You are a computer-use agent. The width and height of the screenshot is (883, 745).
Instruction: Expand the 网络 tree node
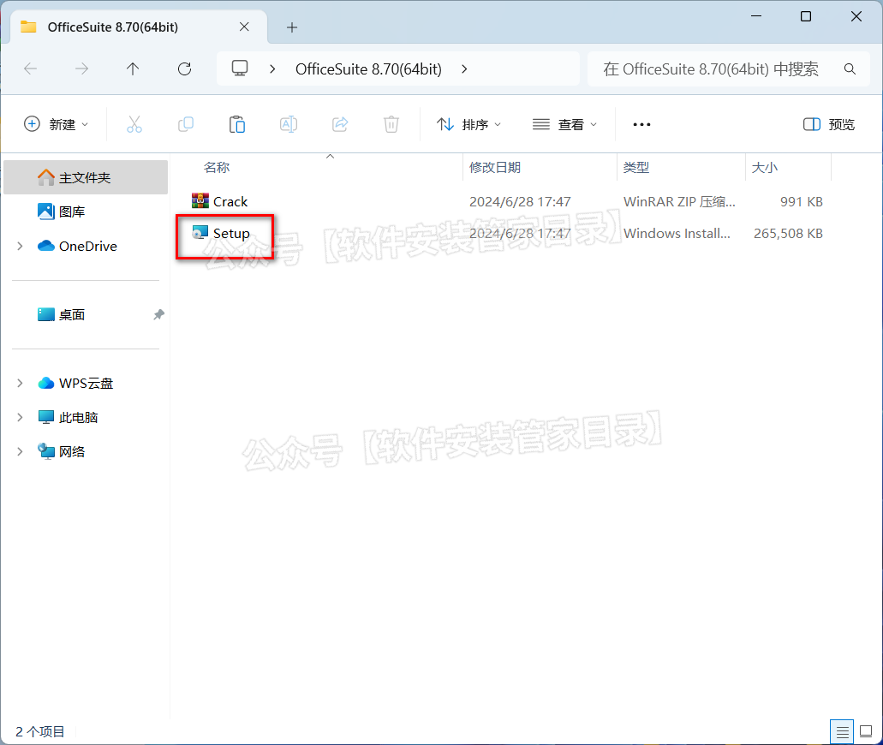pyautogui.click(x=20, y=451)
